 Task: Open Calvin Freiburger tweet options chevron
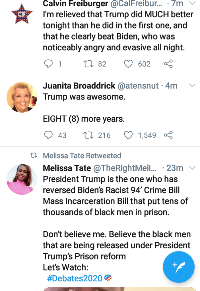pyautogui.click(x=192, y=3)
